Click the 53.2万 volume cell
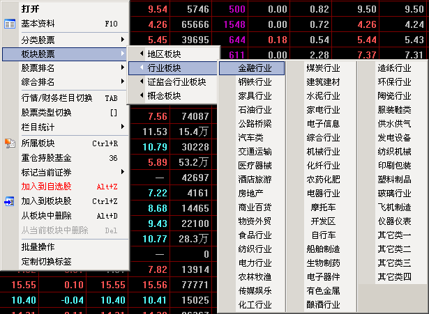The height and width of the screenshot is (314, 429). pyautogui.click(x=193, y=162)
